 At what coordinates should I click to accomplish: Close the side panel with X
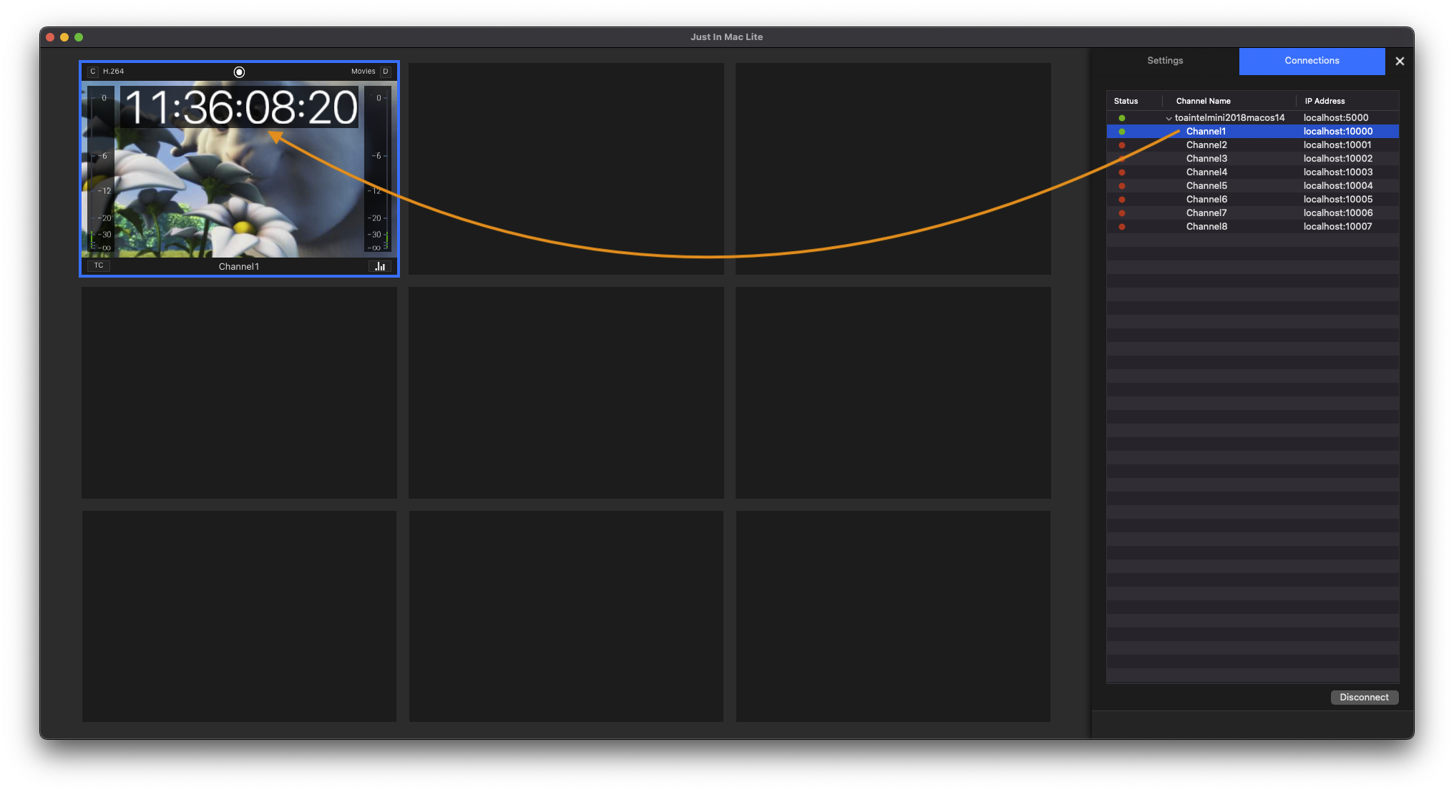point(1400,62)
